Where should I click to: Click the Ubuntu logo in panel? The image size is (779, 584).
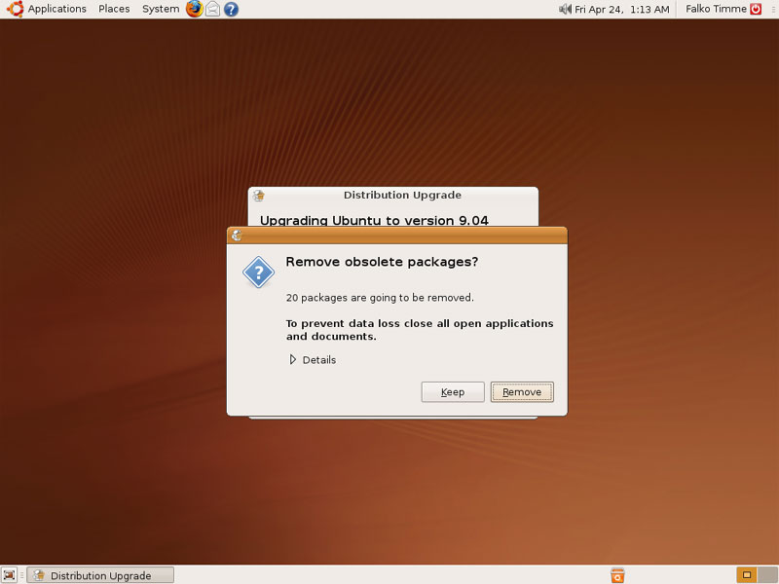[15, 9]
